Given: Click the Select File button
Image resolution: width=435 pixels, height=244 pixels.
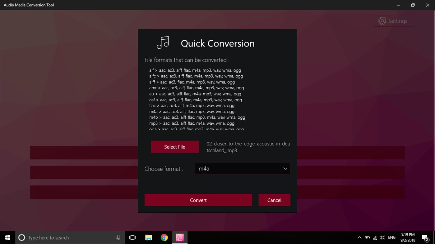Looking at the screenshot, I should (174, 146).
